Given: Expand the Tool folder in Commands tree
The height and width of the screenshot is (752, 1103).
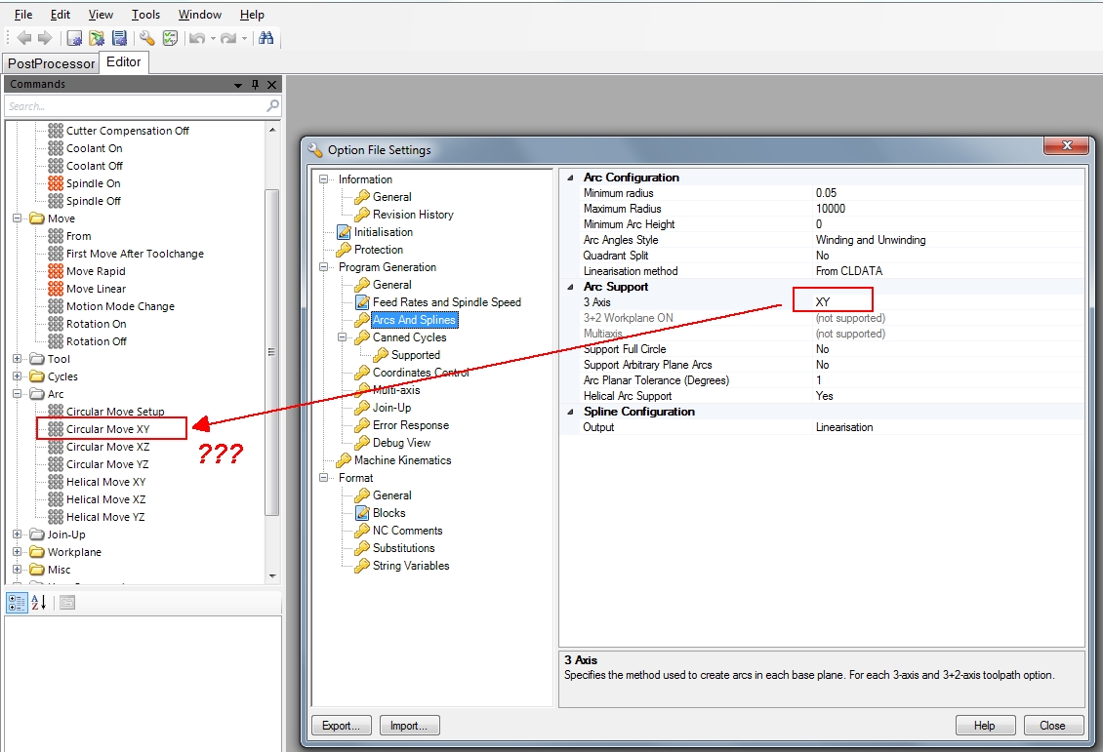Looking at the screenshot, I should point(17,358).
